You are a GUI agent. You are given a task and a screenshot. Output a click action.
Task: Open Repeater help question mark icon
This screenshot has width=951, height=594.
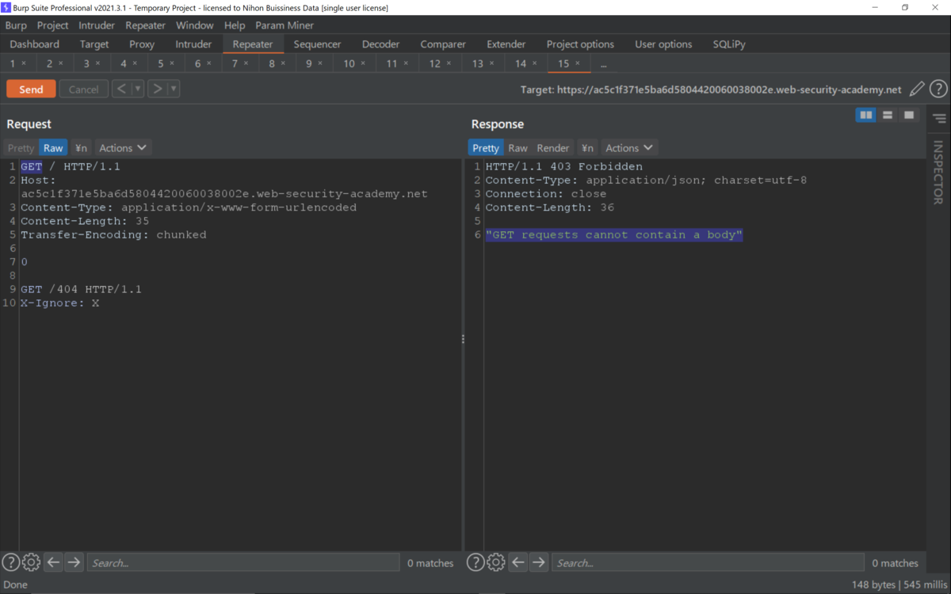tap(938, 89)
